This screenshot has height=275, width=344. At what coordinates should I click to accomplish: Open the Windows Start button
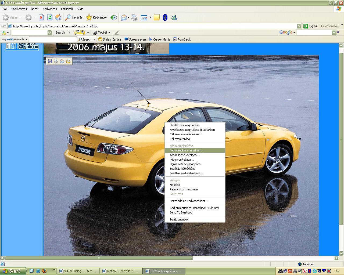pyautogui.click(x=13, y=271)
